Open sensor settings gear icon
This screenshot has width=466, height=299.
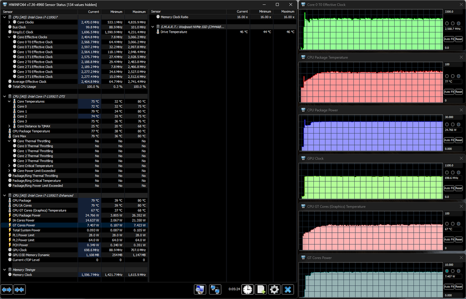tap(274, 289)
